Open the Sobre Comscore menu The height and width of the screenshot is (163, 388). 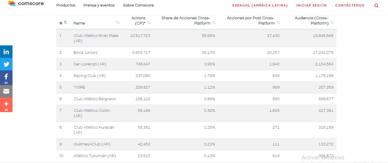click(138, 5)
